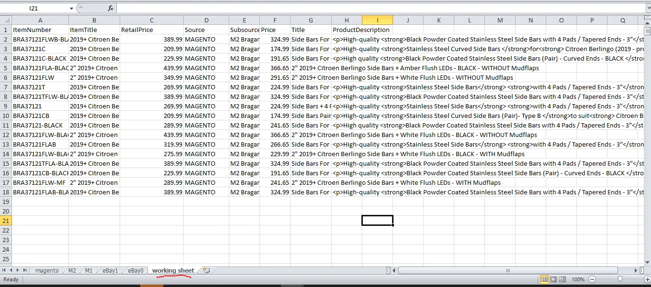Click retail price 439.99 in row 5
651x287 pixels.
pos(152,68)
